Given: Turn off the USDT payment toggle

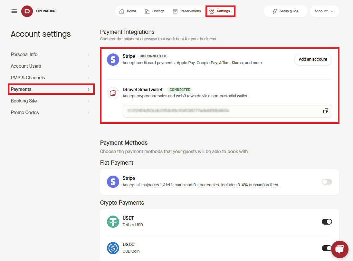Looking at the screenshot, I should point(327,222).
